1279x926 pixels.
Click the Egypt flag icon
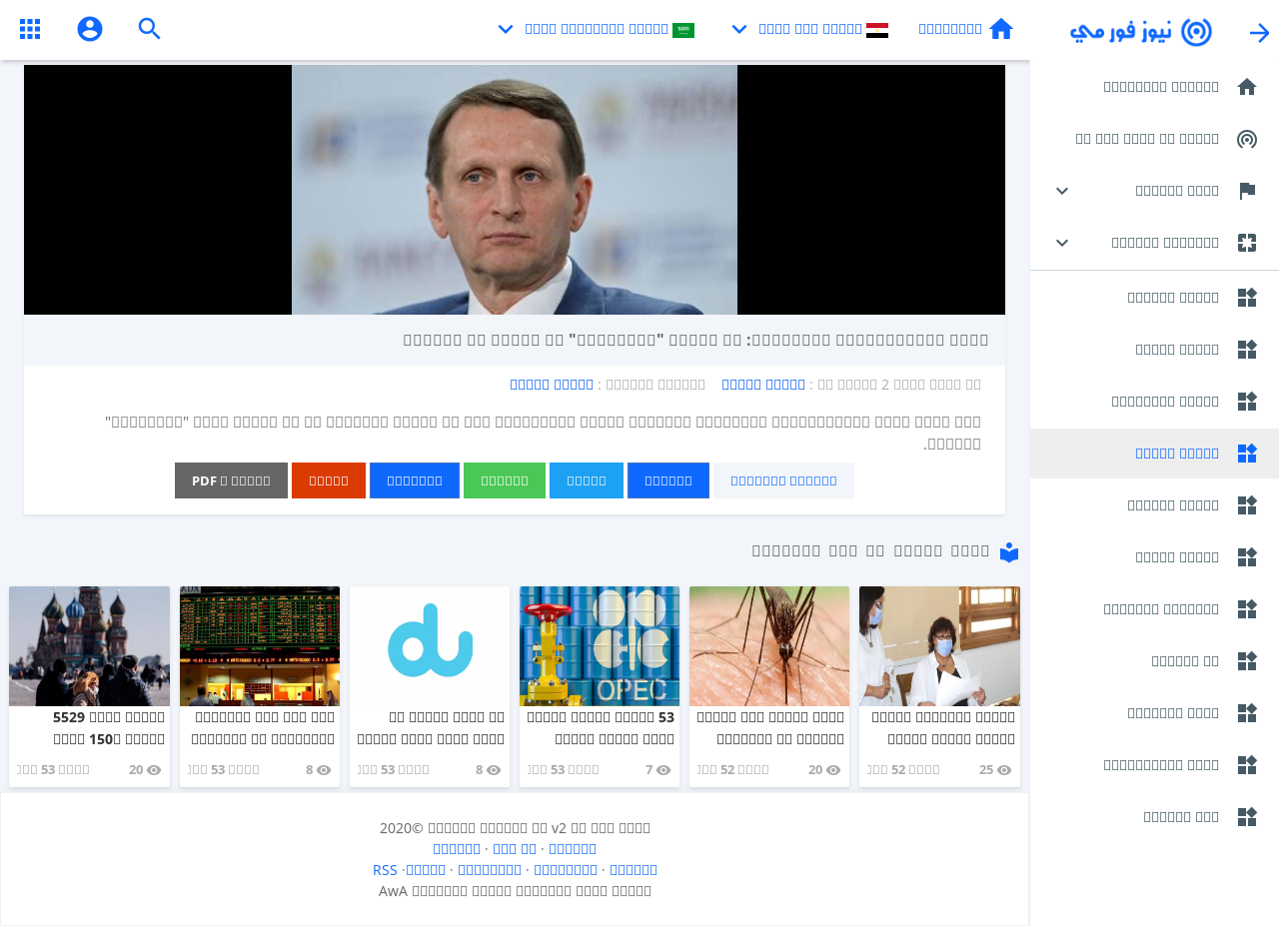coord(877,30)
